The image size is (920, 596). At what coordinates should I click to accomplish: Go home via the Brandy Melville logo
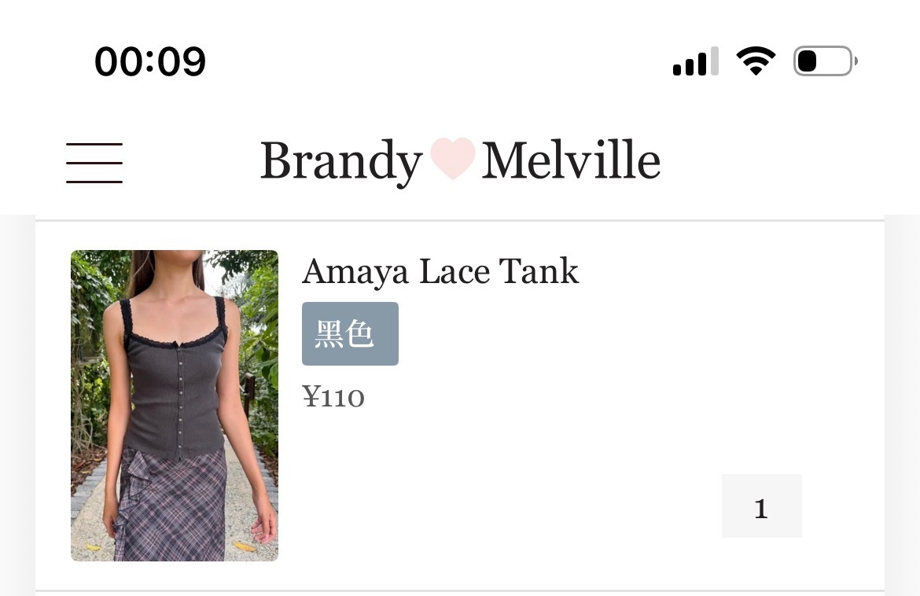coord(461,160)
